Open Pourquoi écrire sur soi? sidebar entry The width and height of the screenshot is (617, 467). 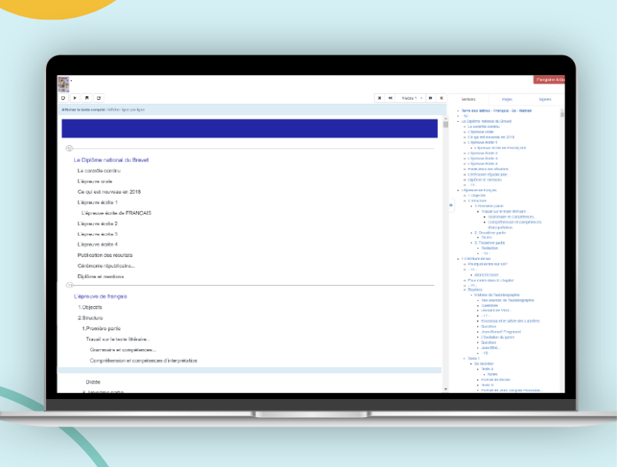click(x=487, y=264)
